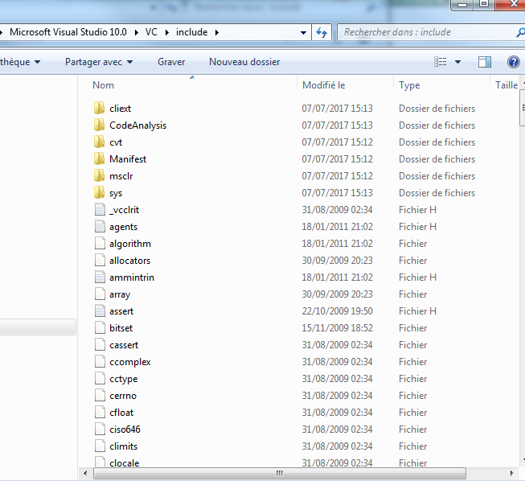Click the include breadcrumb segment
Image resolution: width=525 pixels, height=481 pixels.
click(192, 32)
